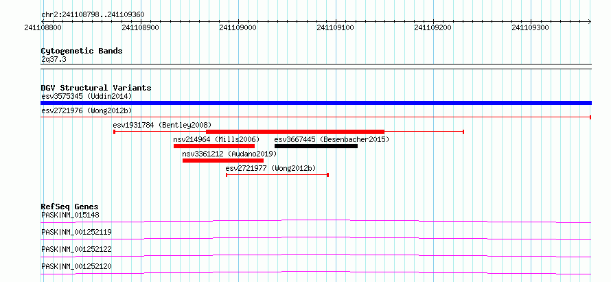Click the red nsv3361212 variant bar
The height and width of the screenshot is (282, 611).
pyautogui.click(x=223, y=161)
